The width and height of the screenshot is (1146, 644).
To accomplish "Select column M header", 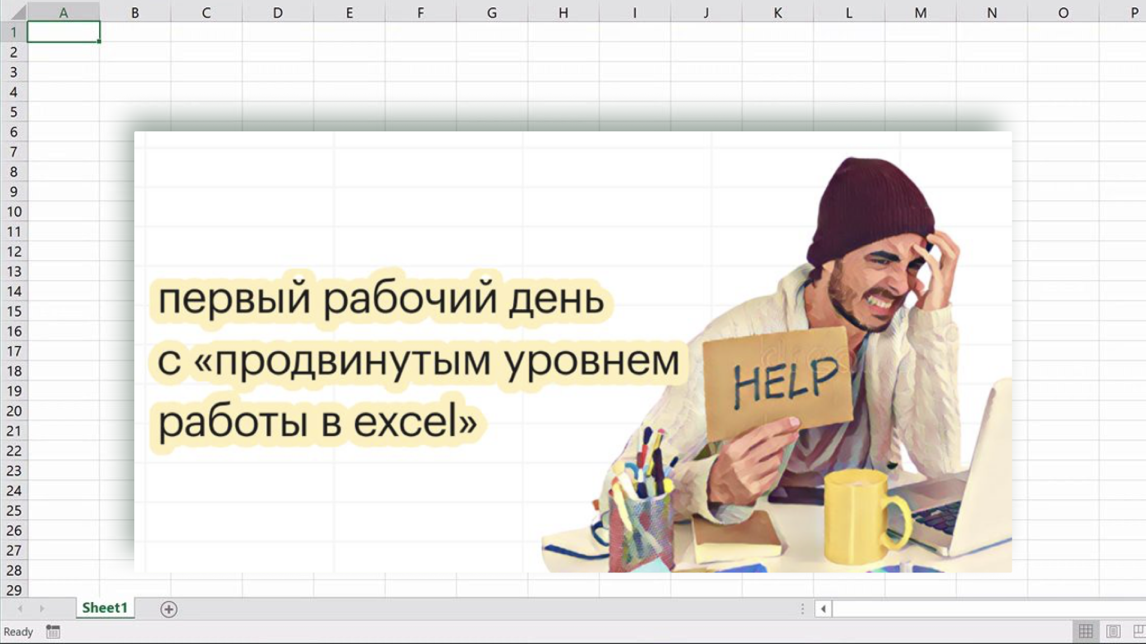I will pyautogui.click(x=920, y=12).
